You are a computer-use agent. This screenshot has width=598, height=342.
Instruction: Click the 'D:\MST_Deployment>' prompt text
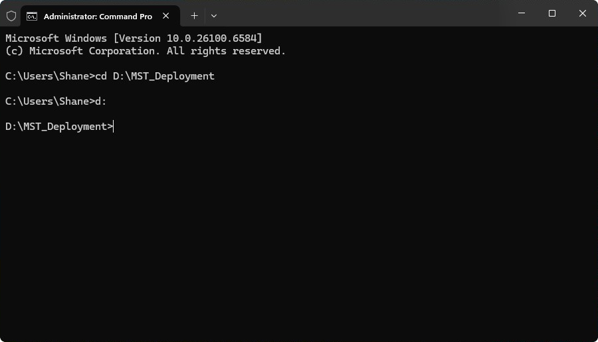click(x=59, y=127)
